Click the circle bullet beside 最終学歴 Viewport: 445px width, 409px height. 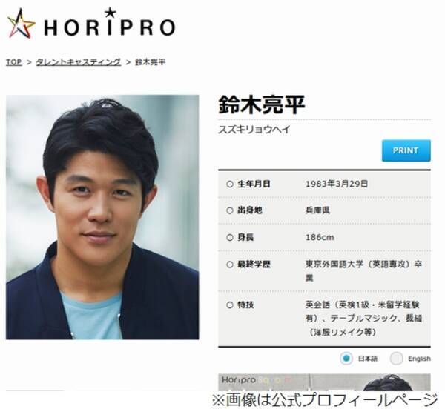point(230,265)
